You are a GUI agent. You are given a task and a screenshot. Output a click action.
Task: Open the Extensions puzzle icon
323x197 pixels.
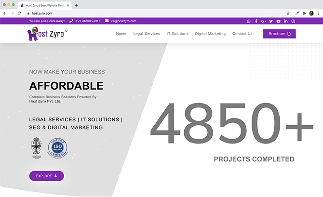pos(304,13)
